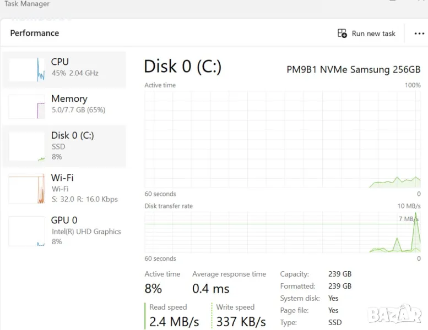The height and width of the screenshot is (330, 428).
Task: Switch to Memory 5.0/7.7 GB entry
Action: (78, 104)
